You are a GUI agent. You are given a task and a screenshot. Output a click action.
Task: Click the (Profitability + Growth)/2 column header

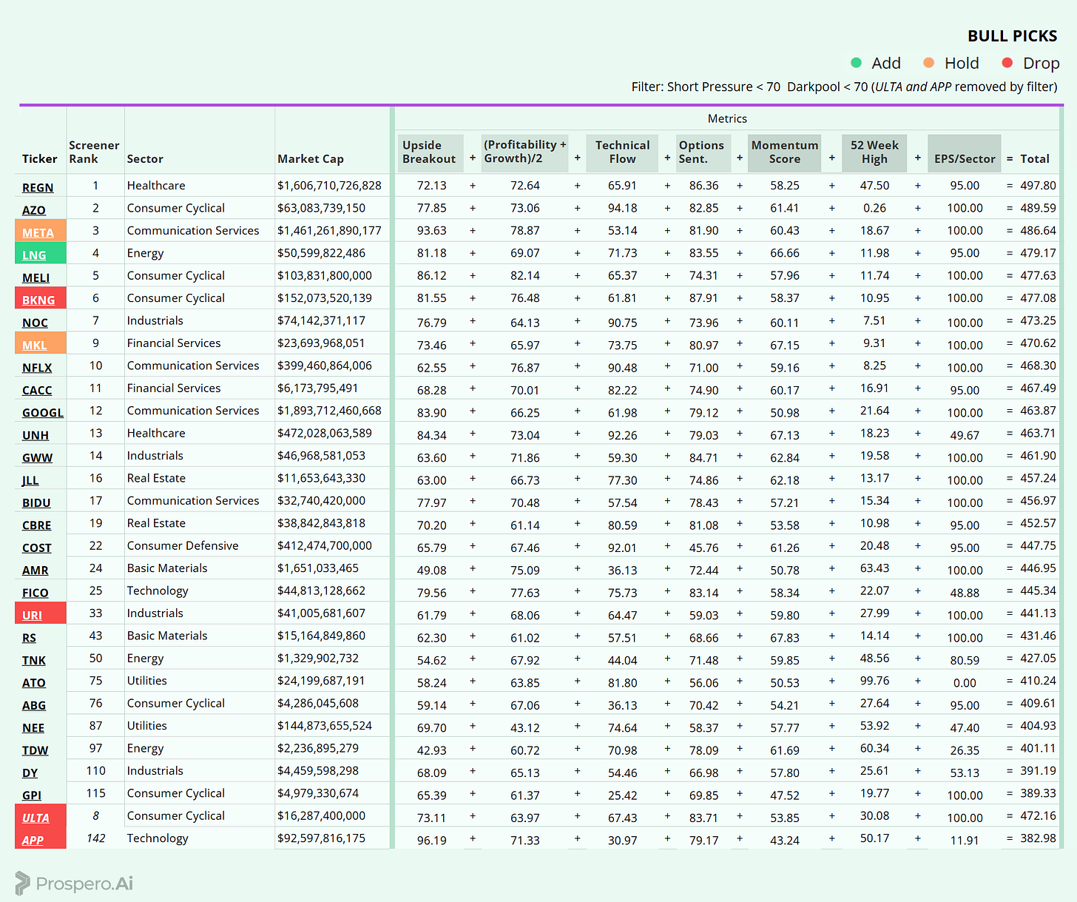[x=525, y=152]
